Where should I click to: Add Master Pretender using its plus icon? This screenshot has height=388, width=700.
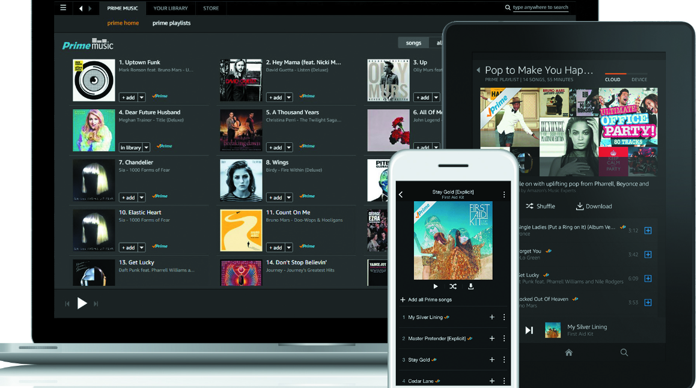(x=492, y=338)
